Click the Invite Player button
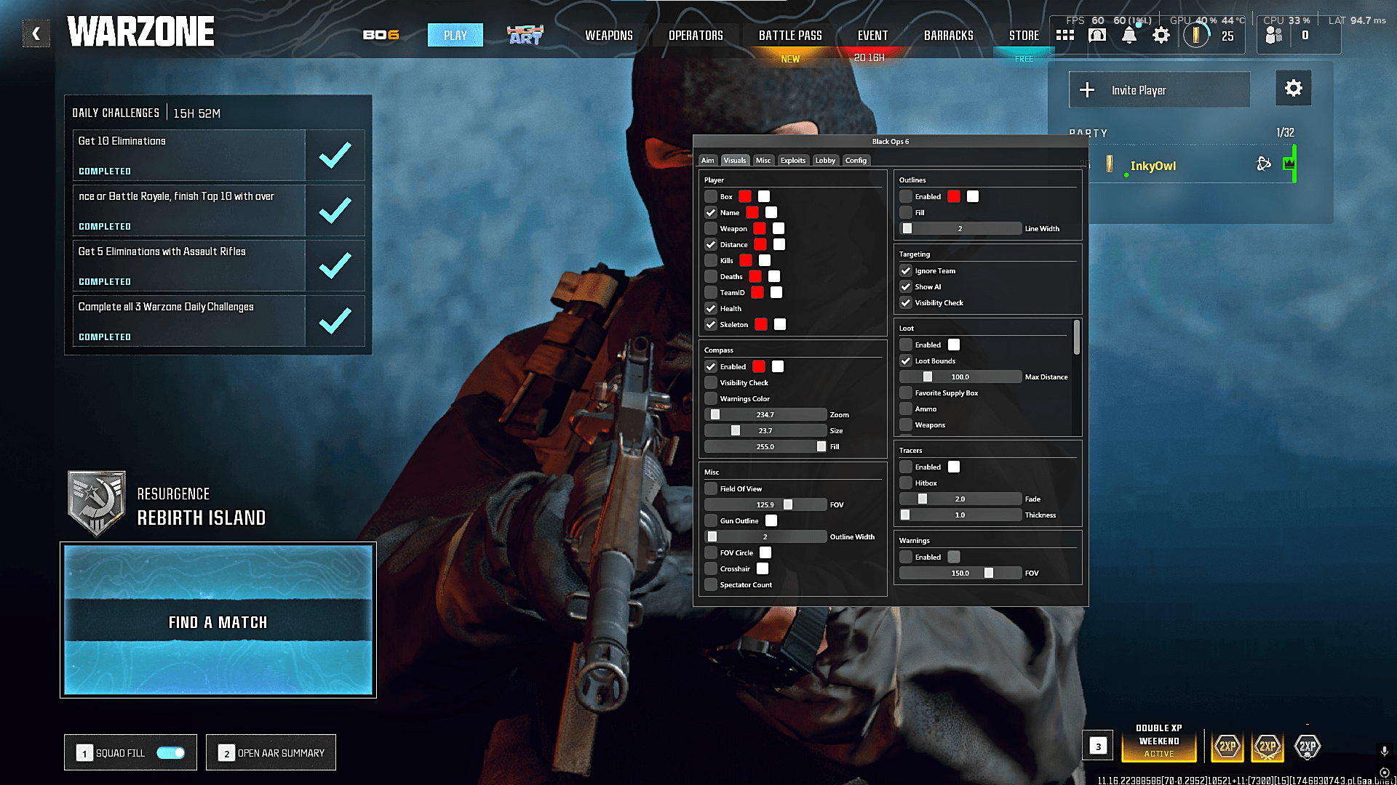The image size is (1397, 785). point(1160,89)
